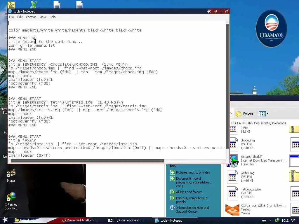Select the yellow clock desktop icon

click(11, 5)
